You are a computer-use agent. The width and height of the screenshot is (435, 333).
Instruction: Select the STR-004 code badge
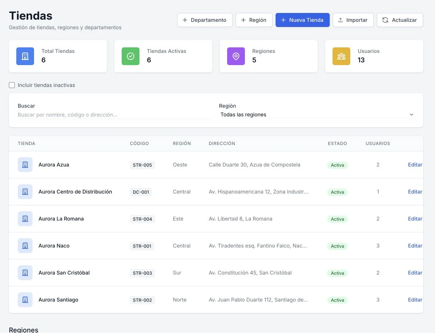pos(142,219)
